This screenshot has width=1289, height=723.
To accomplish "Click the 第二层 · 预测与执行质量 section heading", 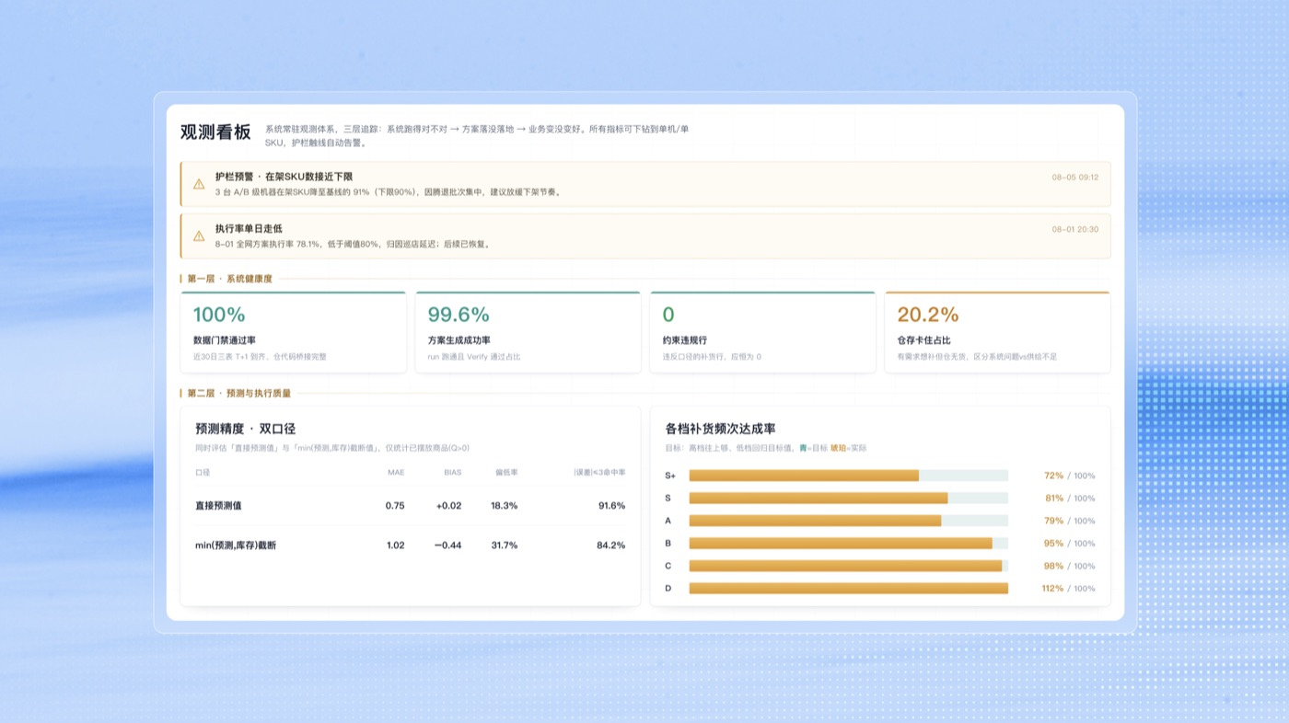I will click(238, 393).
